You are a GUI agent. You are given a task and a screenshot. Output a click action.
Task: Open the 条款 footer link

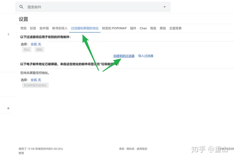[x=122, y=149]
